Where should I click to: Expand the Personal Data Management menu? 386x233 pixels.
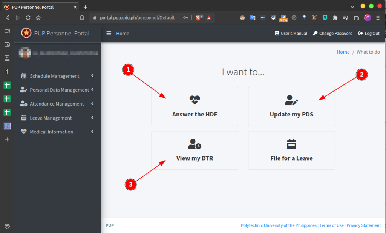pos(59,90)
